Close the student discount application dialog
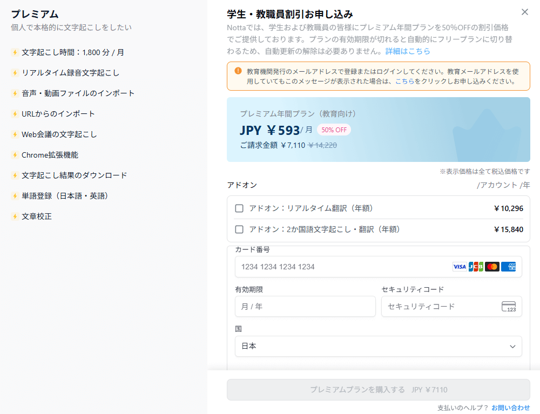The height and width of the screenshot is (414, 540). pyautogui.click(x=524, y=12)
